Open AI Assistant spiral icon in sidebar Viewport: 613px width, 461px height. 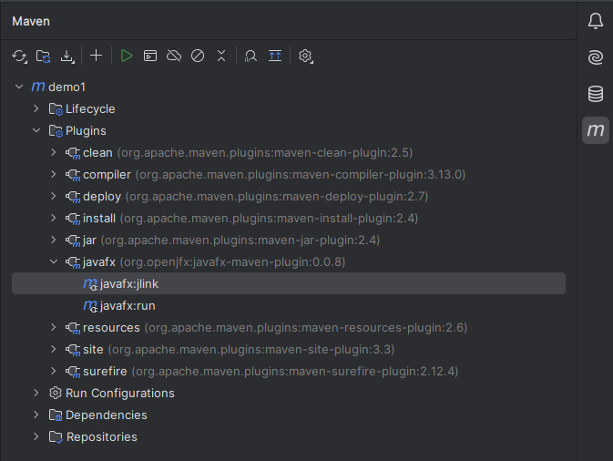point(596,57)
